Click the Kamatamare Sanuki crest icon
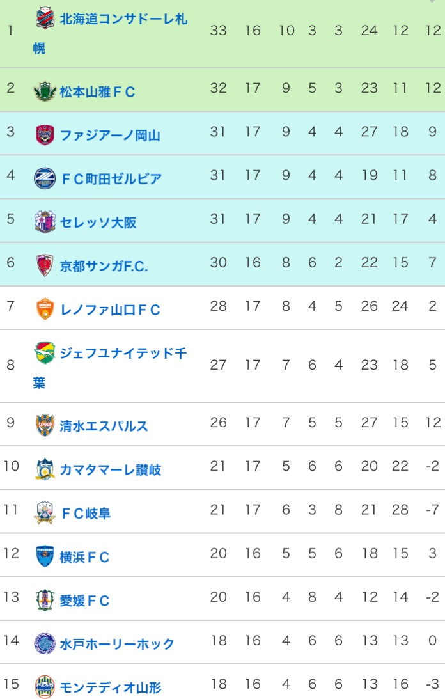445x699 pixels. click(x=45, y=469)
